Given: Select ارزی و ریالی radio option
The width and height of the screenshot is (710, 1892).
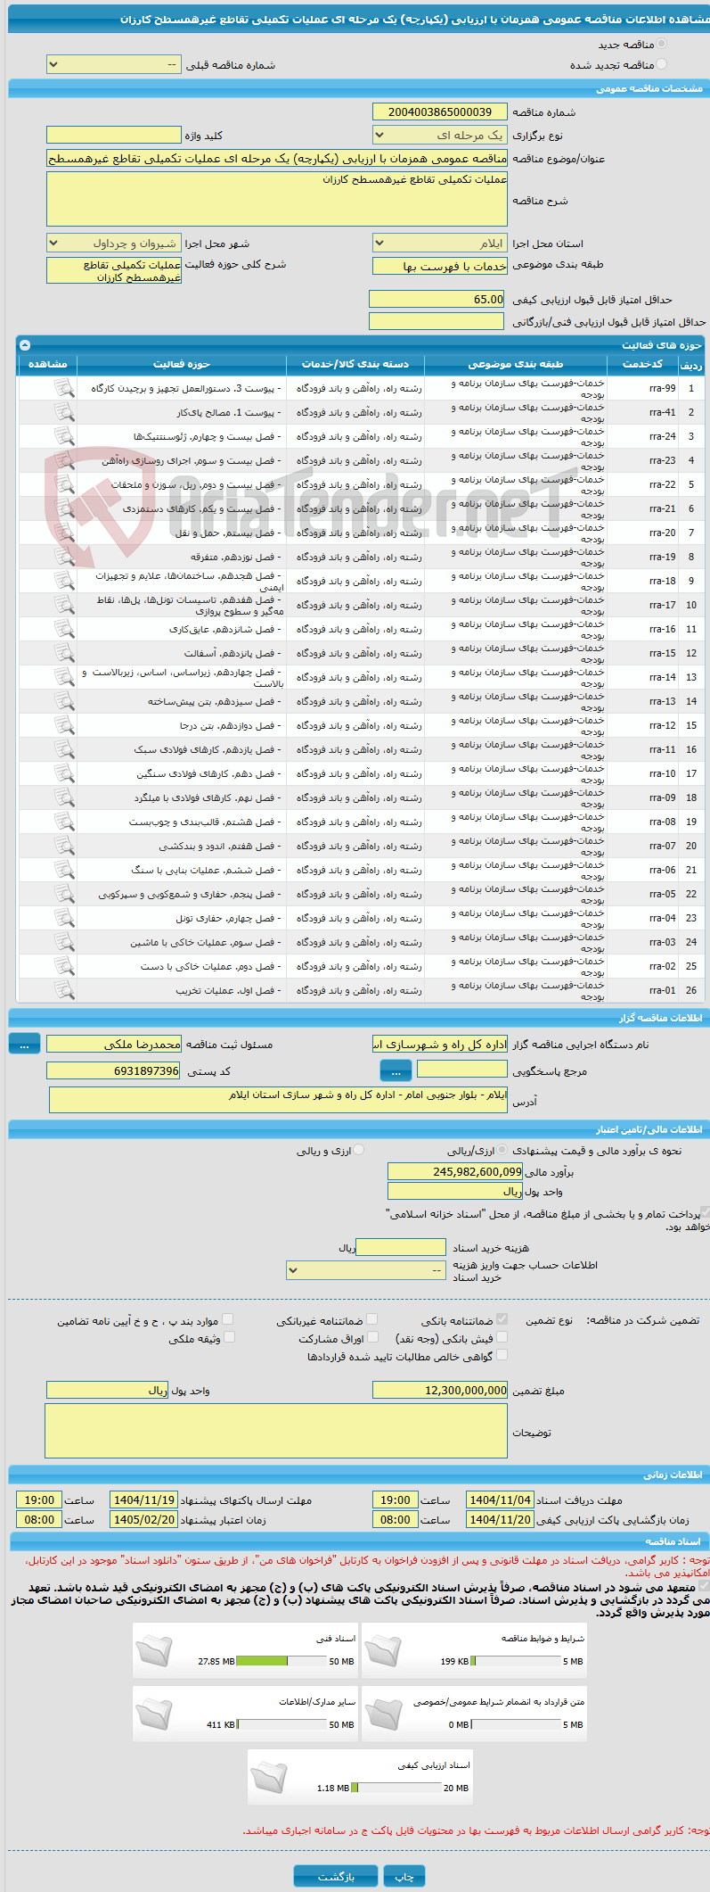Looking at the screenshot, I should [x=358, y=1150].
